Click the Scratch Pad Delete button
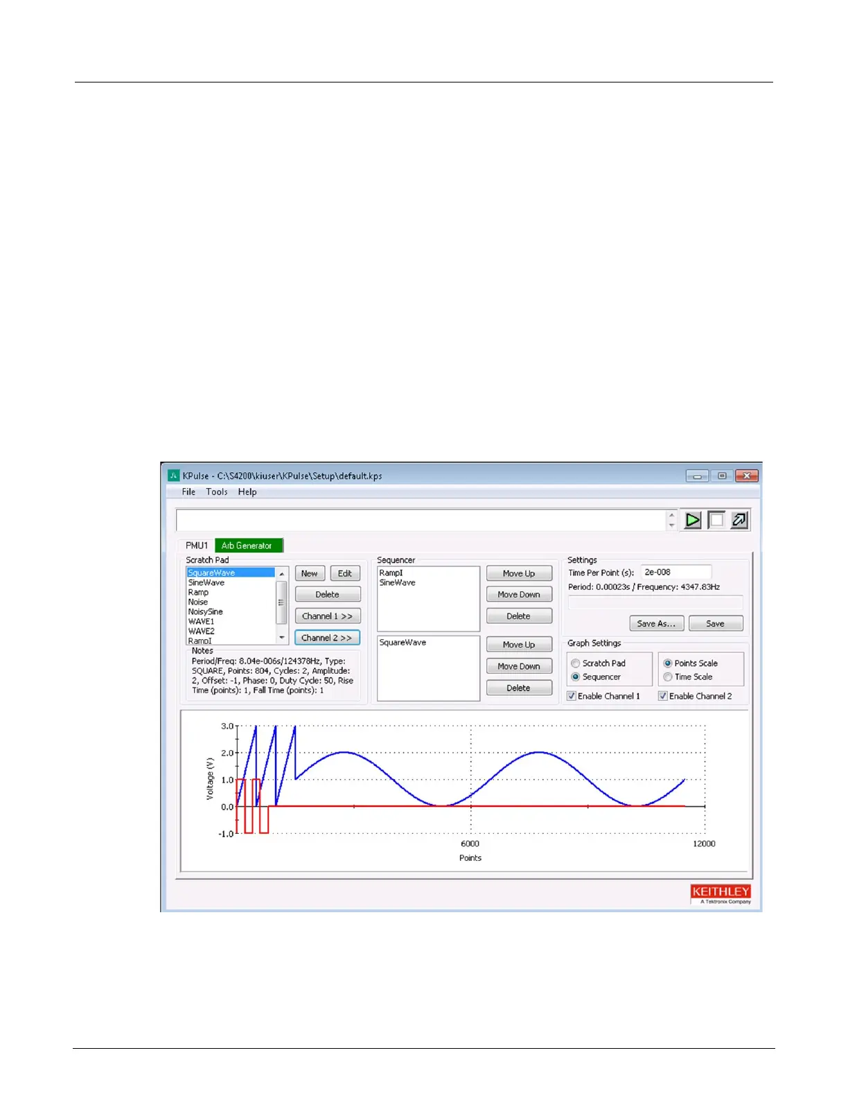This screenshot has height=1098, width=848. click(328, 595)
